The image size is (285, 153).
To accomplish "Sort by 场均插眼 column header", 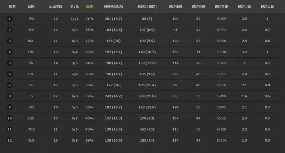I will point(175,7).
